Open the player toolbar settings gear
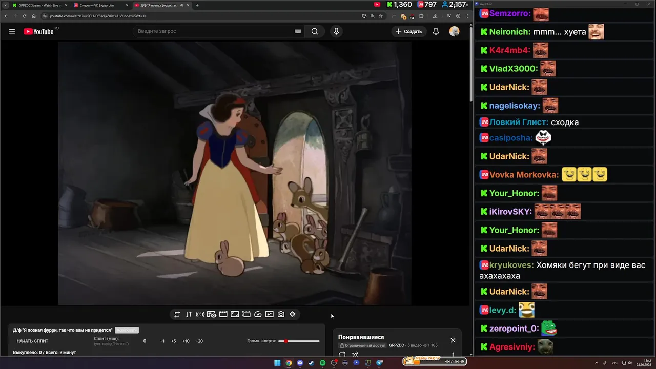Image resolution: width=656 pixels, height=369 pixels. (293, 314)
